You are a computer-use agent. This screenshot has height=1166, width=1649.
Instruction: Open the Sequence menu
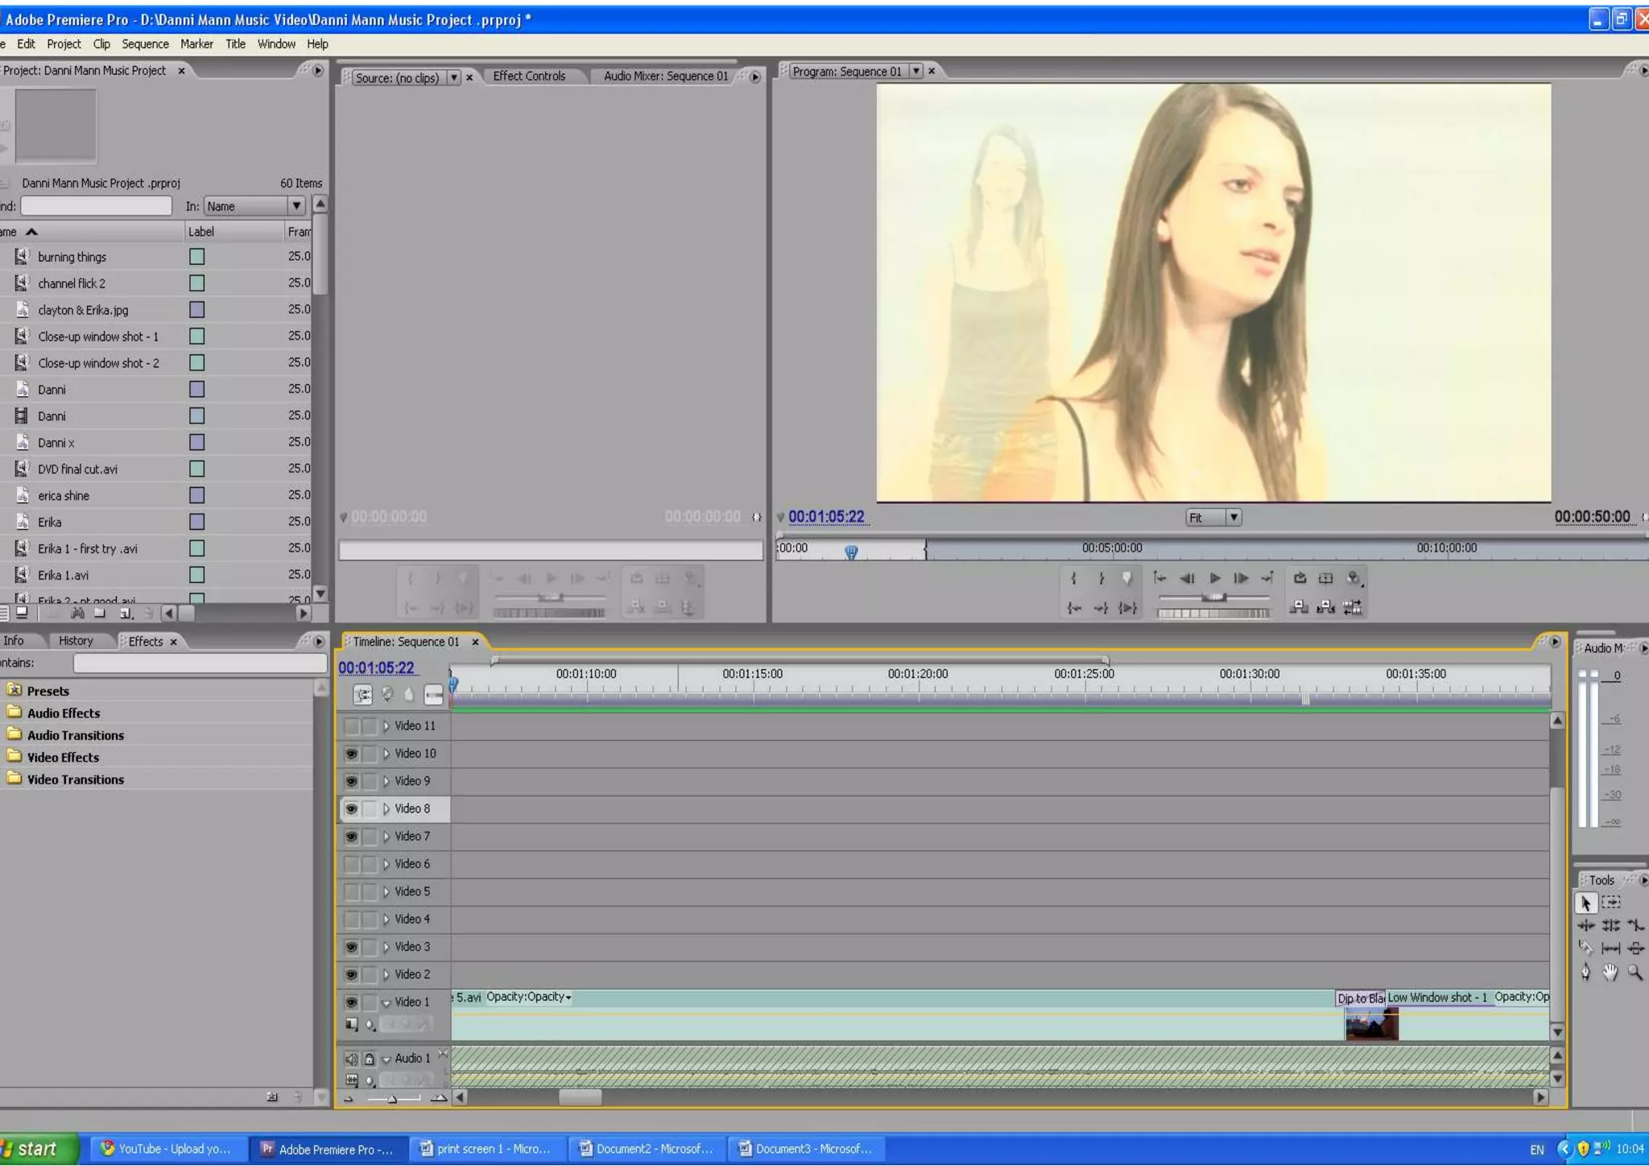click(x=145, y=44)
